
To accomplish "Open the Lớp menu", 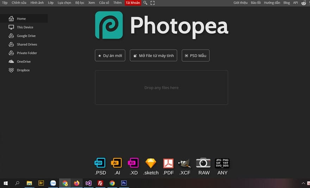I will click(x=51, y=3).
